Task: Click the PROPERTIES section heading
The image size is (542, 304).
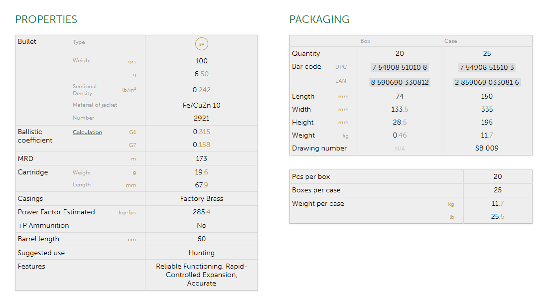Action: pyautogui.click(x=46, y=19)
